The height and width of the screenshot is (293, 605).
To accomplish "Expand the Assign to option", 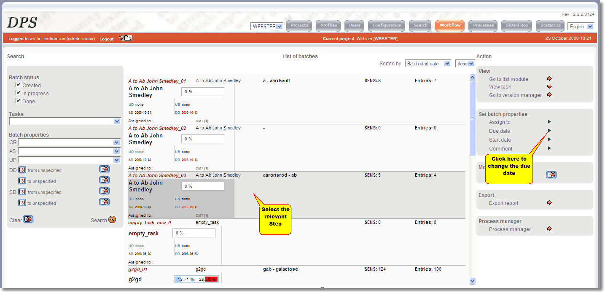I will tap(549, 122).
